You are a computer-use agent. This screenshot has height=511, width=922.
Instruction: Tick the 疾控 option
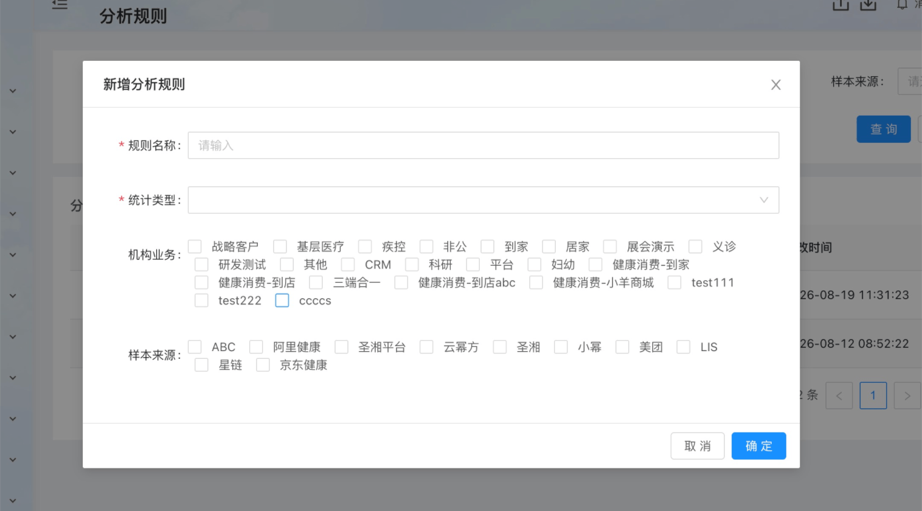coord(365,246)
